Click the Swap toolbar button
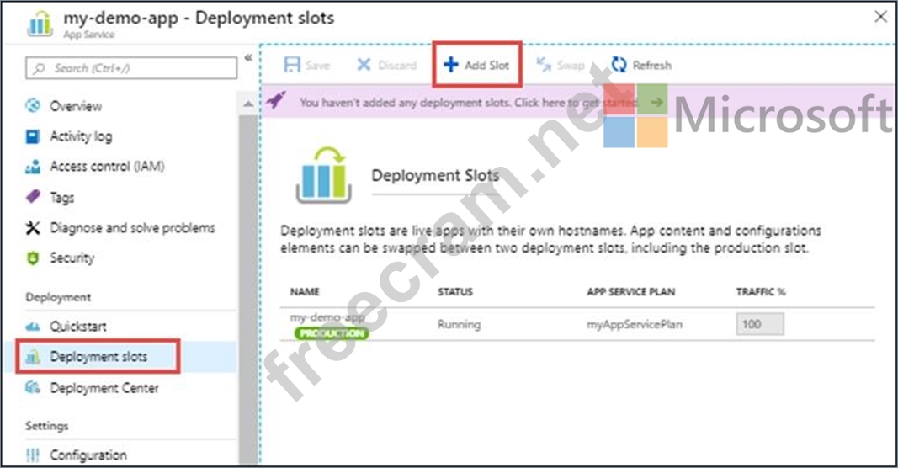 tap(561, 65)
